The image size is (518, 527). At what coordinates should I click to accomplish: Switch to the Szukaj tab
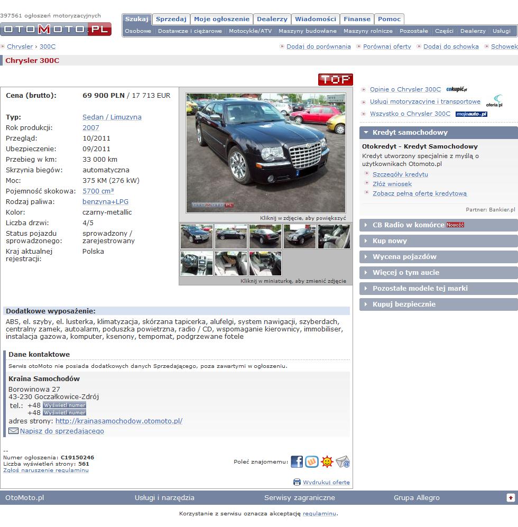(x=137, y=19)
